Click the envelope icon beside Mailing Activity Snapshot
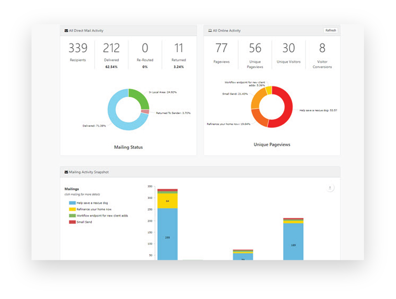The width and height of the screenshot is (396, 299). click(66, 172)
